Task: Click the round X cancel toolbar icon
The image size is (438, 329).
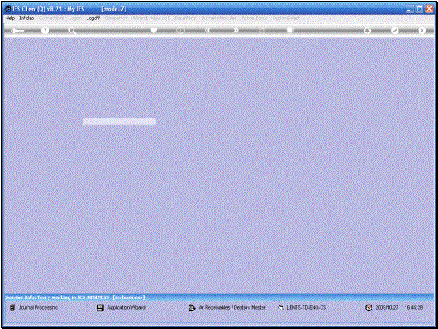Action: pos(422,30)
